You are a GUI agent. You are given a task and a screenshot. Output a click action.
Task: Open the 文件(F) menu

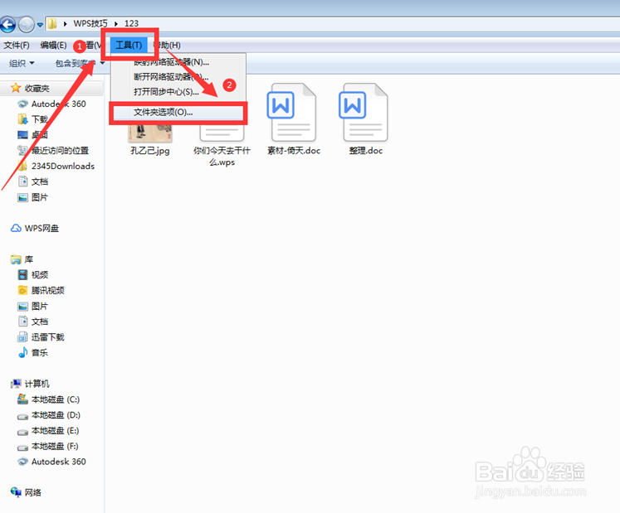point(17,45)
